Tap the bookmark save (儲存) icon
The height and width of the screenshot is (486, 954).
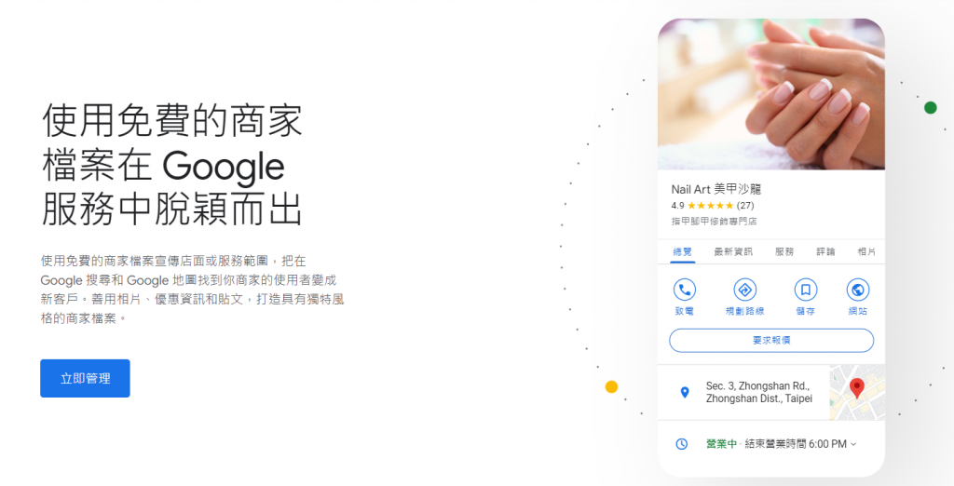coord(806,290)
